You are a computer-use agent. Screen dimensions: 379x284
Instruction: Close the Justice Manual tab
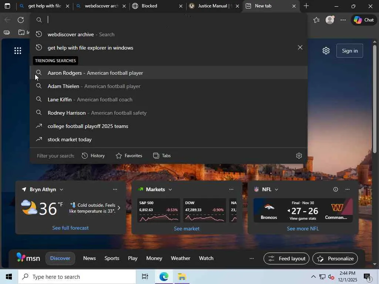click(x=237, y=6)
